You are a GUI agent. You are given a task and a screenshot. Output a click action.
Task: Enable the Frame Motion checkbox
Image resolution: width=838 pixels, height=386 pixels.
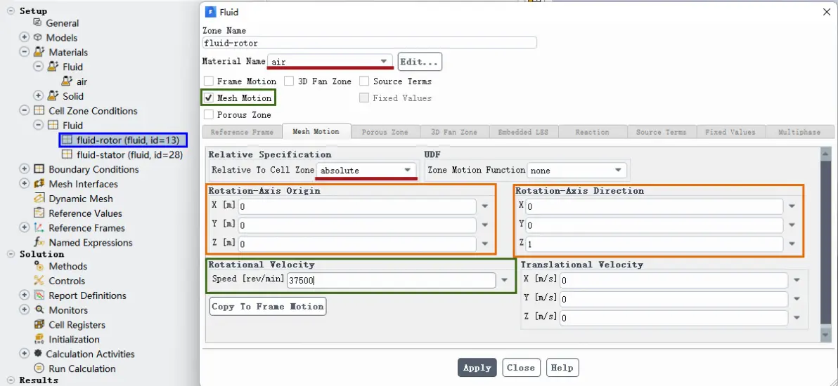[x=209, y=81]
